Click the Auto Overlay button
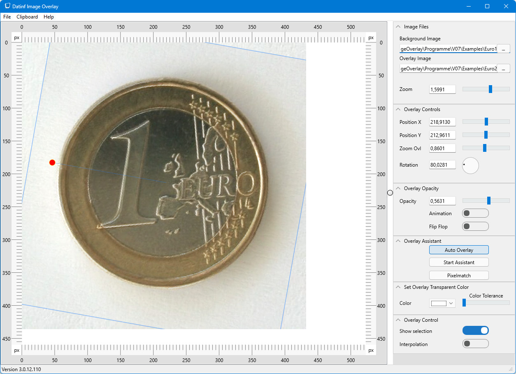 pos(458,250)
